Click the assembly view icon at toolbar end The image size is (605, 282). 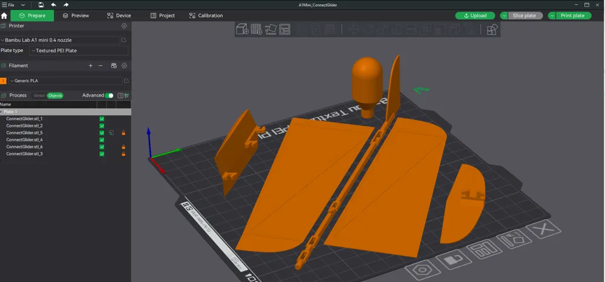(x=492, y=29)
